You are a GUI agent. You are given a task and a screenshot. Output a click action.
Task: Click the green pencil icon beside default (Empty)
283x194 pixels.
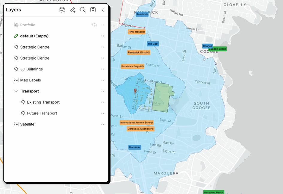16,36
